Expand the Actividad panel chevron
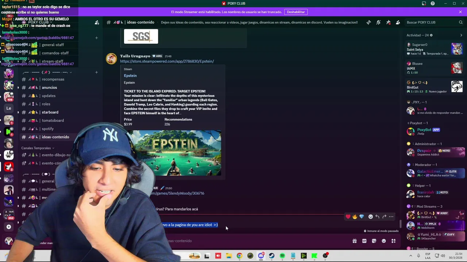This screenshot has height=262, width=467. (461, 35)
